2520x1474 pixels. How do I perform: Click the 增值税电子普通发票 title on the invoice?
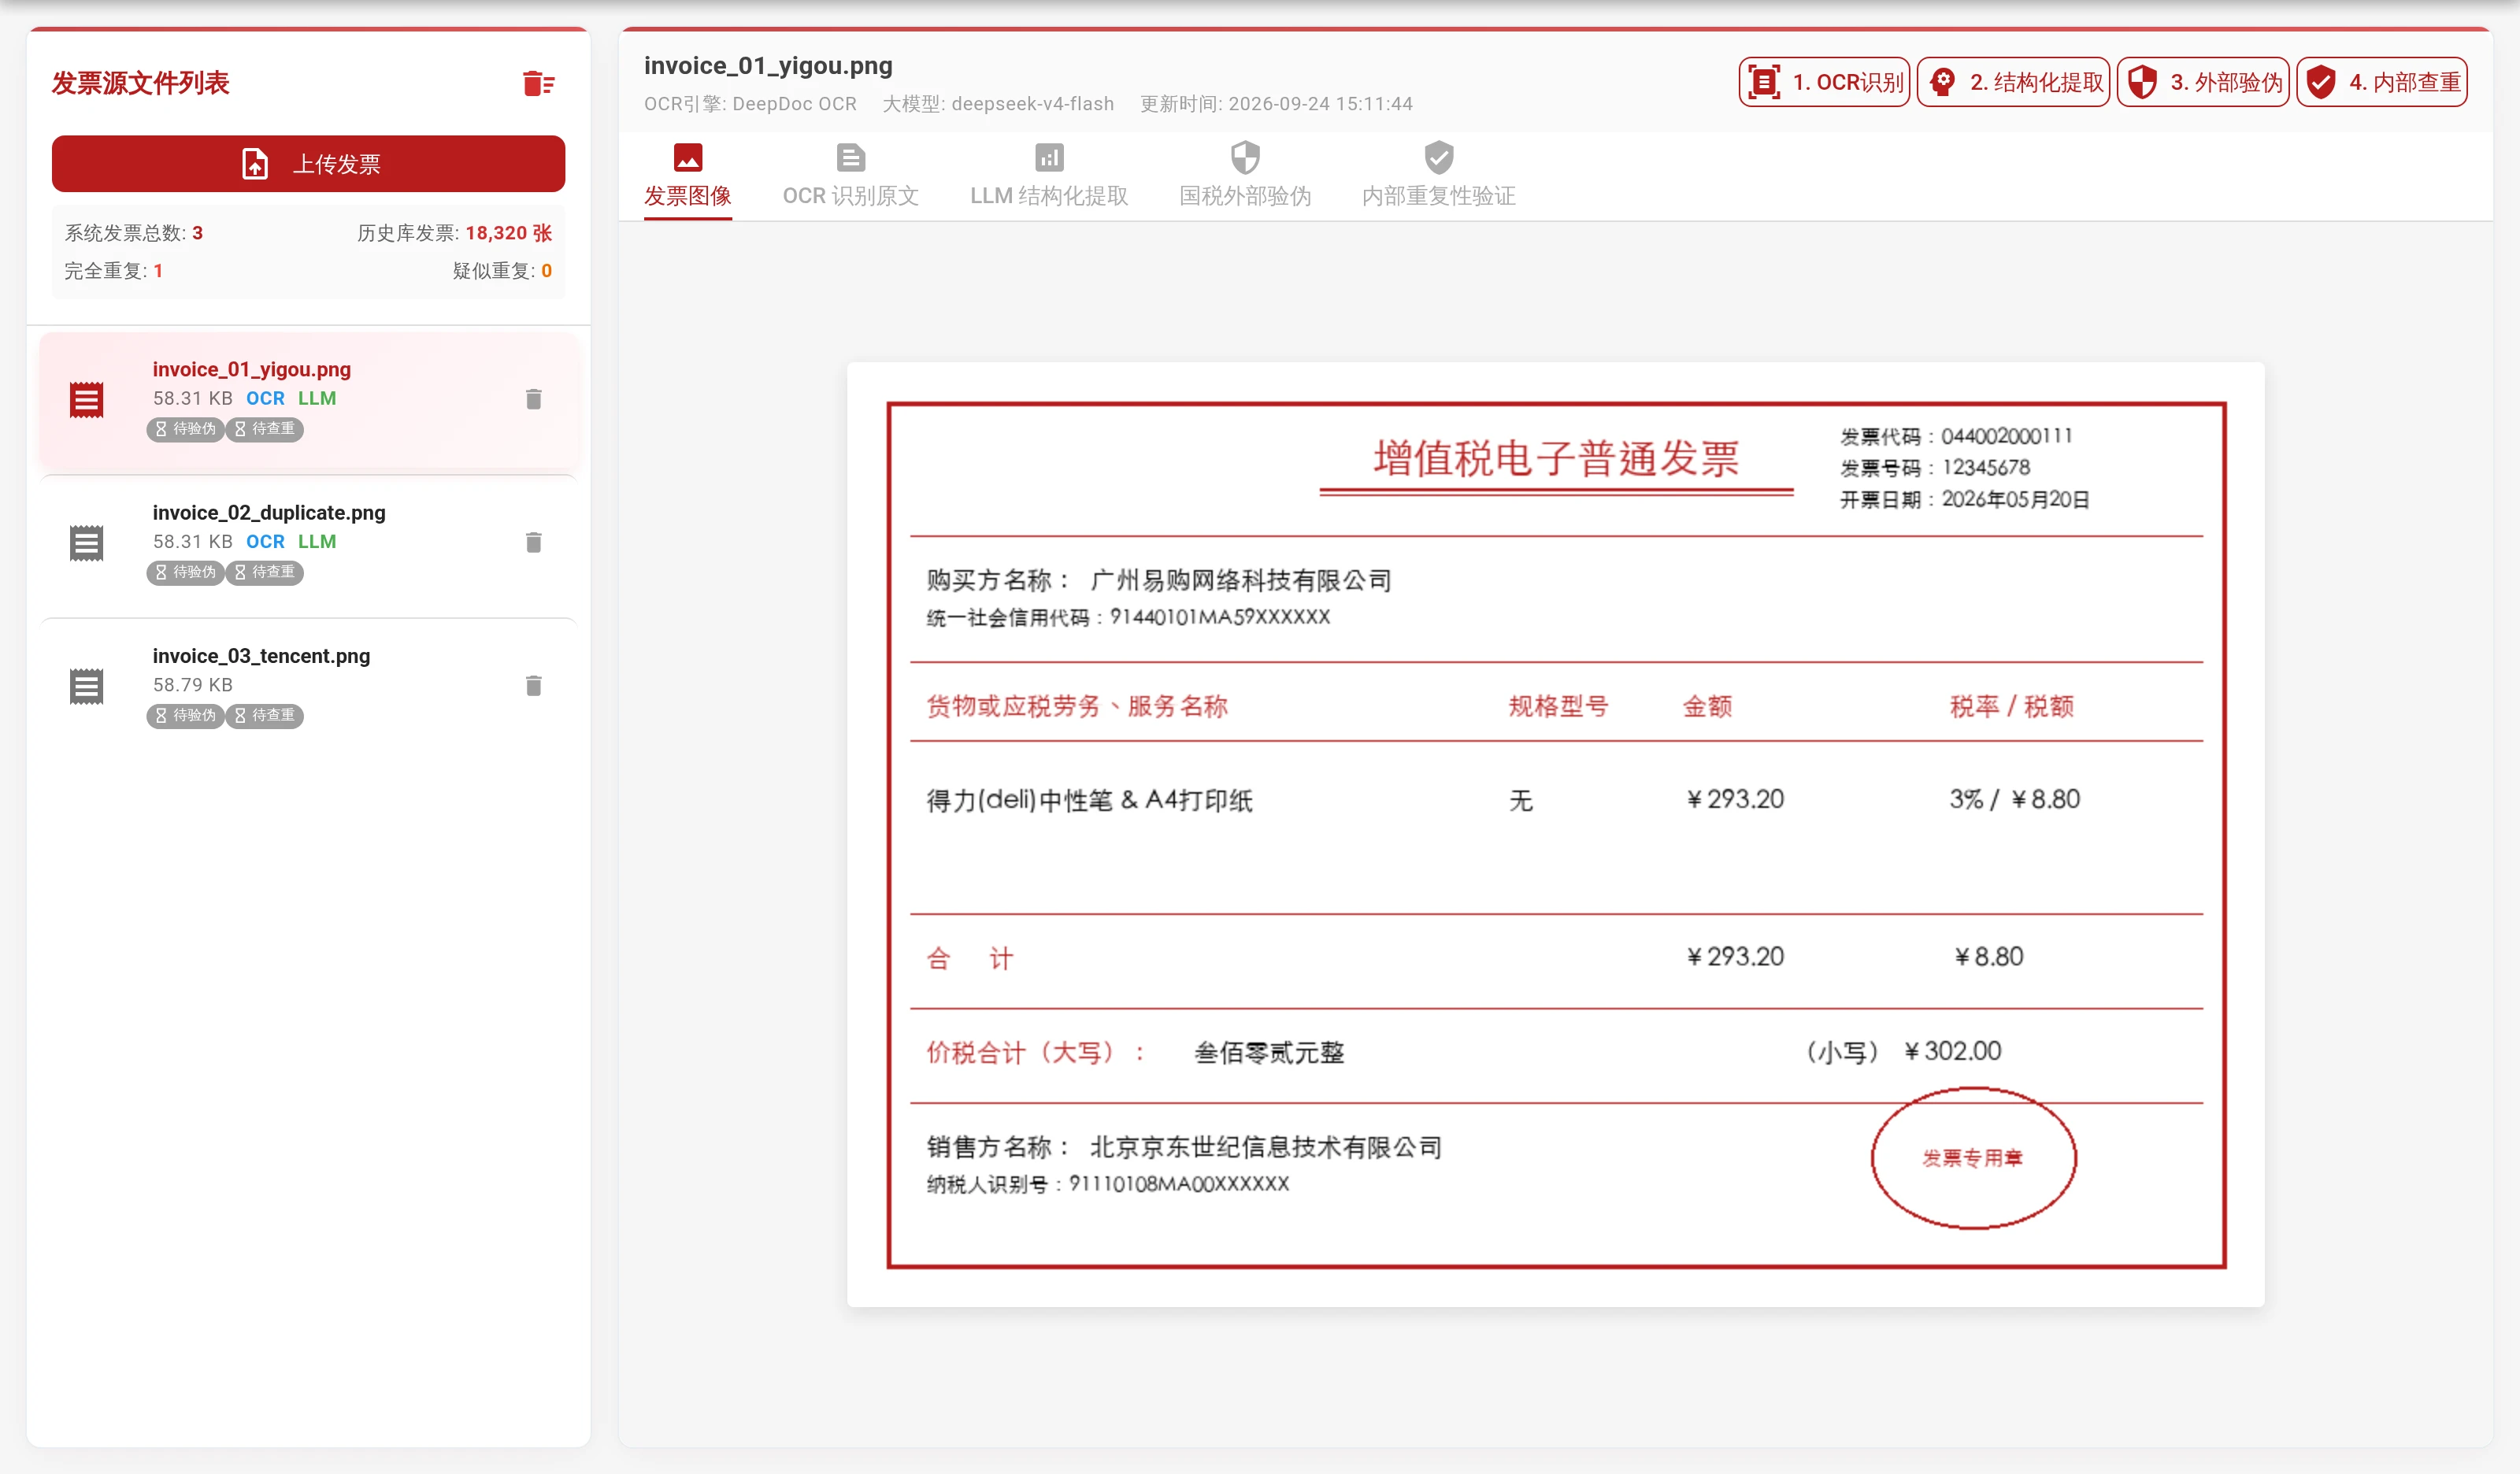coord(1556,459)
